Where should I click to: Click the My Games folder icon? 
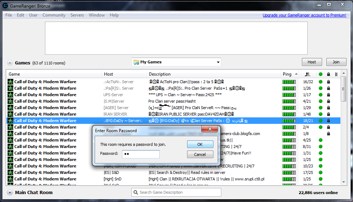point(136,62)
